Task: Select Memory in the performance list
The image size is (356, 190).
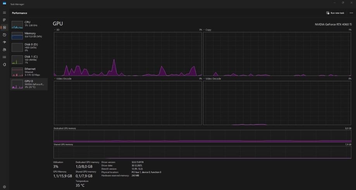Action: [x=29, y=35]
